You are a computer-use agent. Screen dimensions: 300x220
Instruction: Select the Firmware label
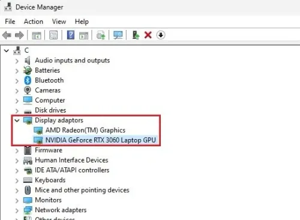(49, 150)
